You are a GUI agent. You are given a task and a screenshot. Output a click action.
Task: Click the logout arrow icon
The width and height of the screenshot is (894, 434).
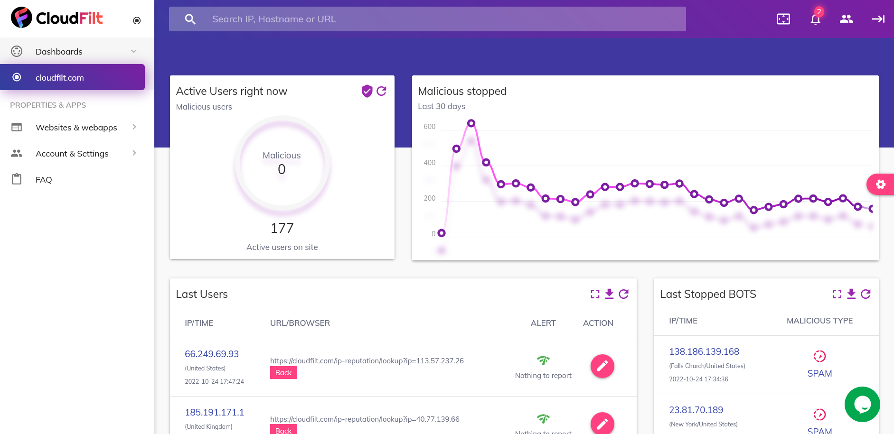[x=878, y=19]
